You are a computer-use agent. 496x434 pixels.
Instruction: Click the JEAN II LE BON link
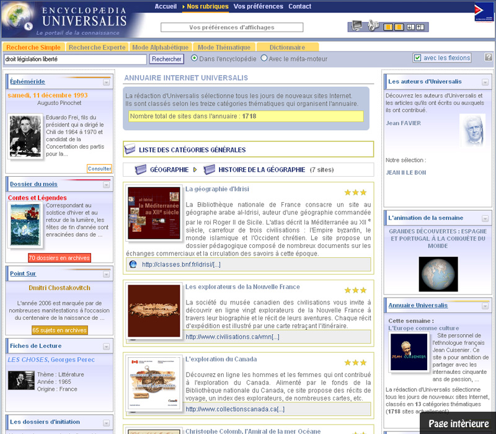click(x=405, y=172)
